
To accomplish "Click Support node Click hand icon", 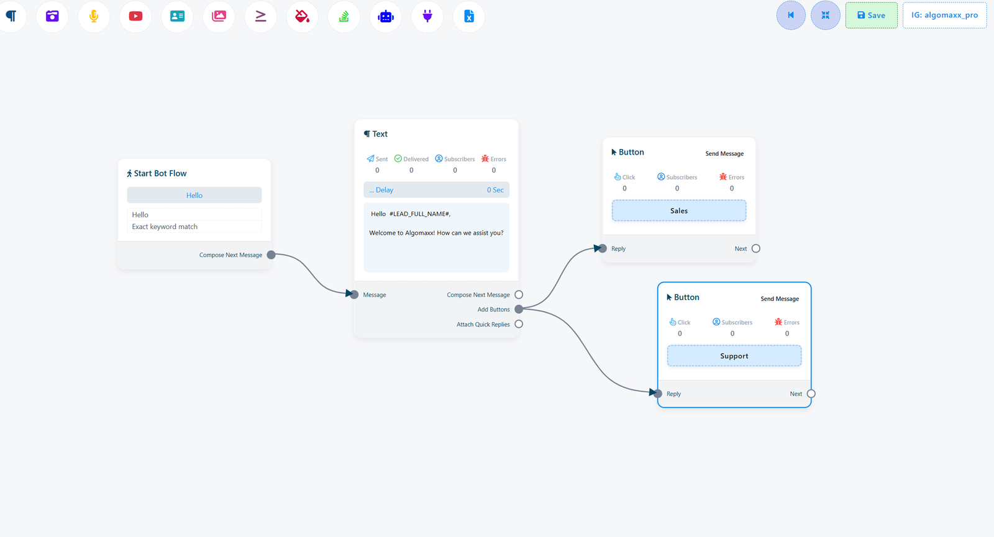I will point(673,322).
